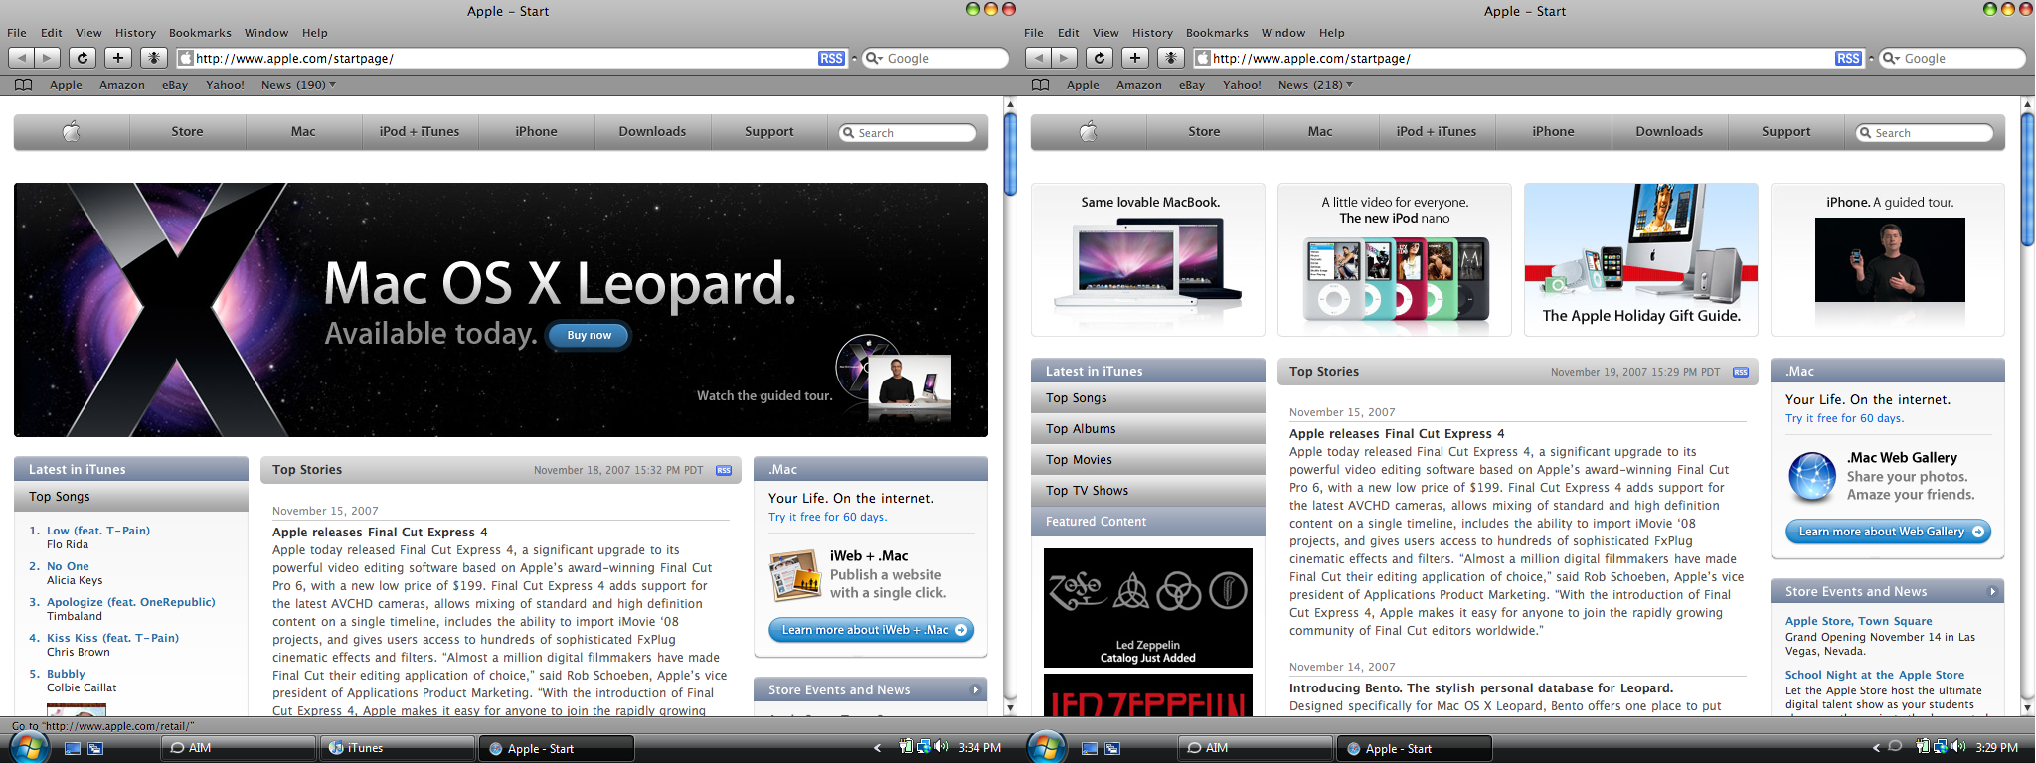Expand the Top Albums section in right window

[1148, 429]
